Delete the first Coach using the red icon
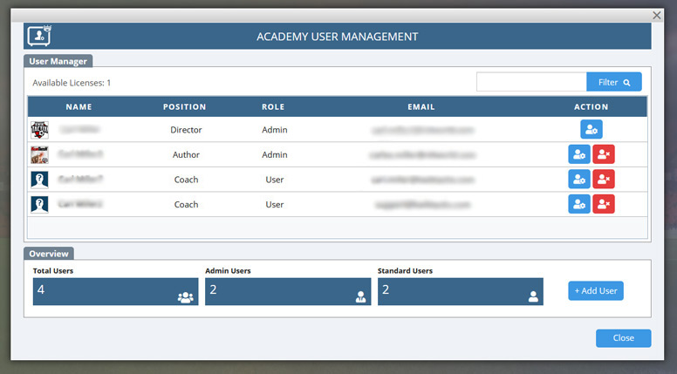The image size is (677, 374). (x=604, y=180)
